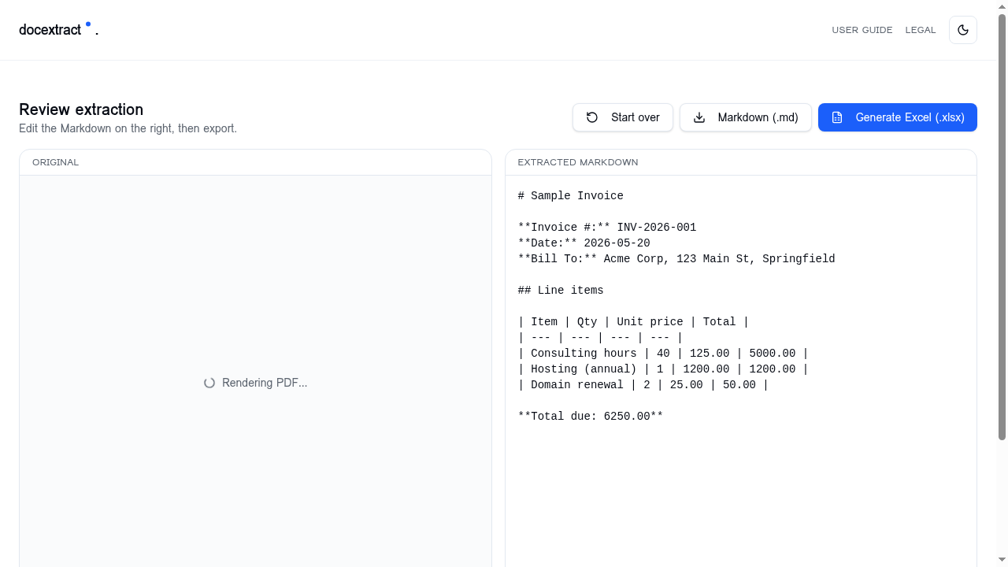Click the page vertical scrollbar thumb
The image size is (1008, 567).
(1002, 227)
